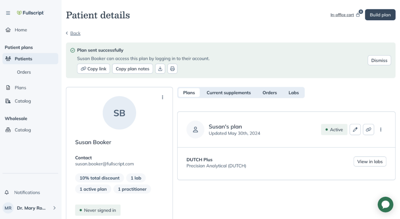Viewport: 400px width, 219px height.
Task: Switch to Current supplements tab
Action: point(229,93)
